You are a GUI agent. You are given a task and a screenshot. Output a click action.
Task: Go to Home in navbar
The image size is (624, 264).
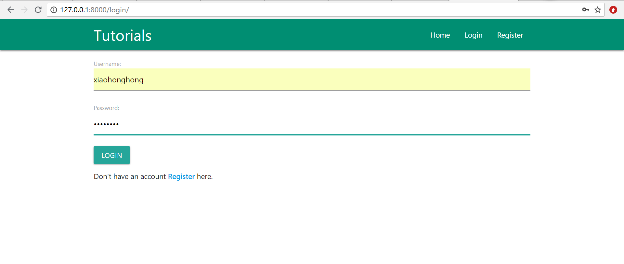440,35
